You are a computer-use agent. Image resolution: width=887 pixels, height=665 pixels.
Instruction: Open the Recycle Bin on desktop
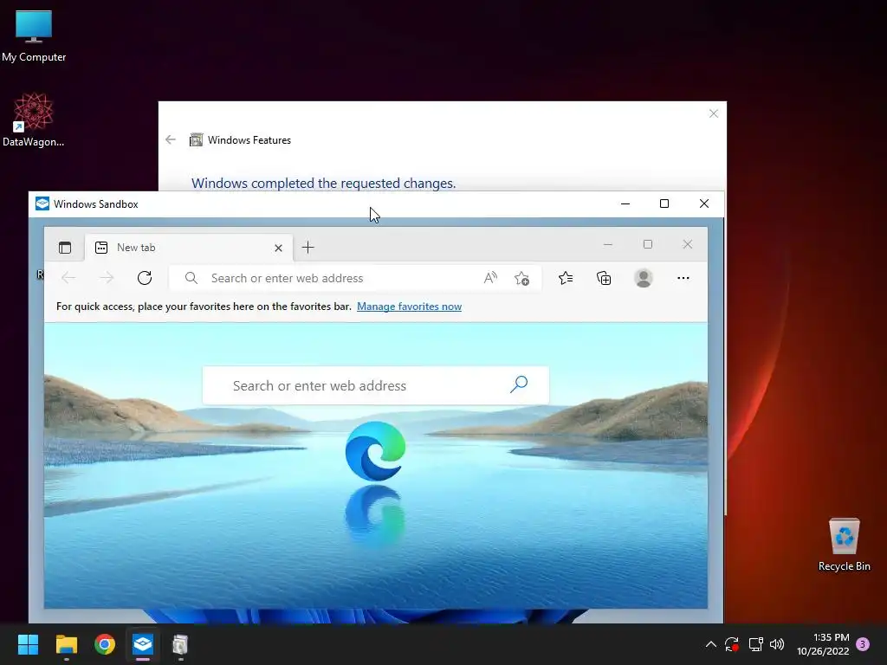pyautogui.click(x=844, y=545)
